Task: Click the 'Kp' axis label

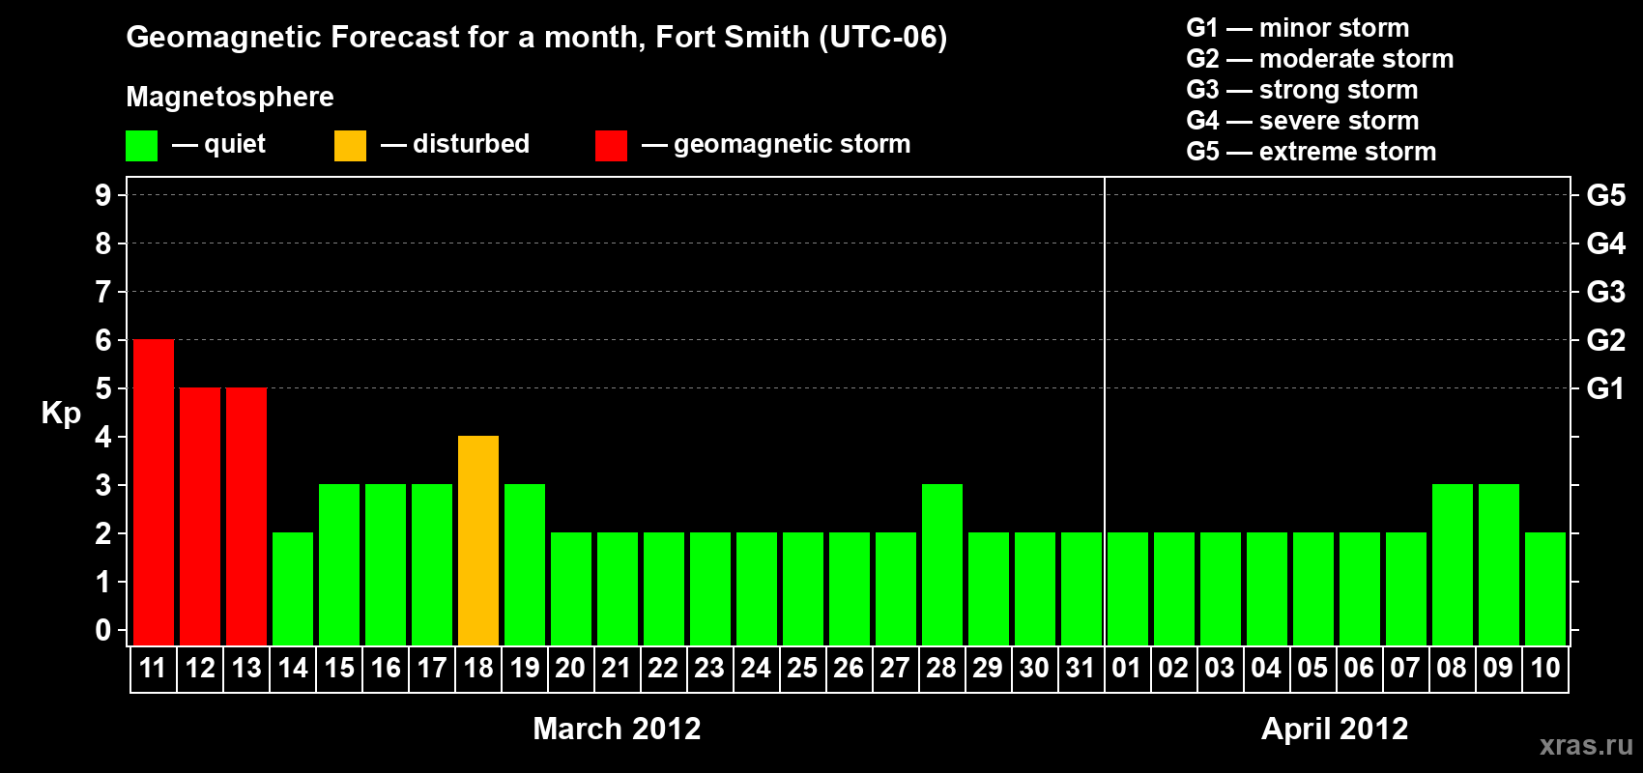Action: (x=61, y=414)
